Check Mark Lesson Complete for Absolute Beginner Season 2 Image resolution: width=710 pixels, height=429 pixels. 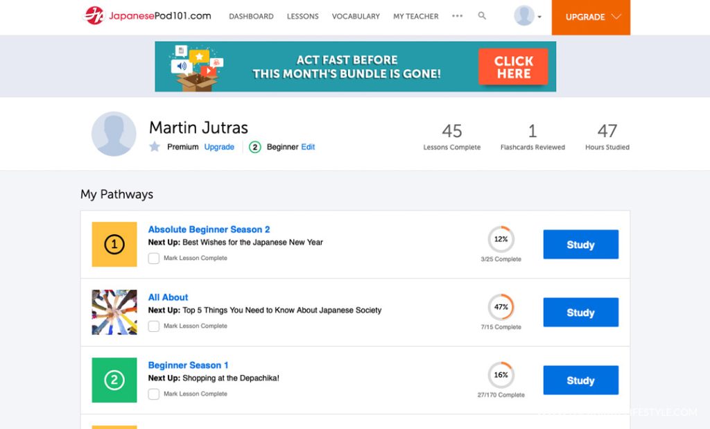click(x=154, y=259)
